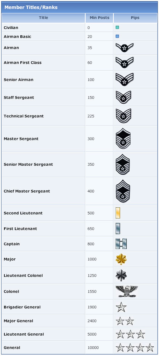Click the Member Titles/Ranks heading bar

(x=79, y=7)
